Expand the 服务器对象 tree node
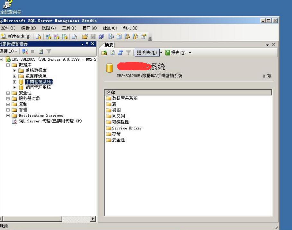 coord(8,99)
